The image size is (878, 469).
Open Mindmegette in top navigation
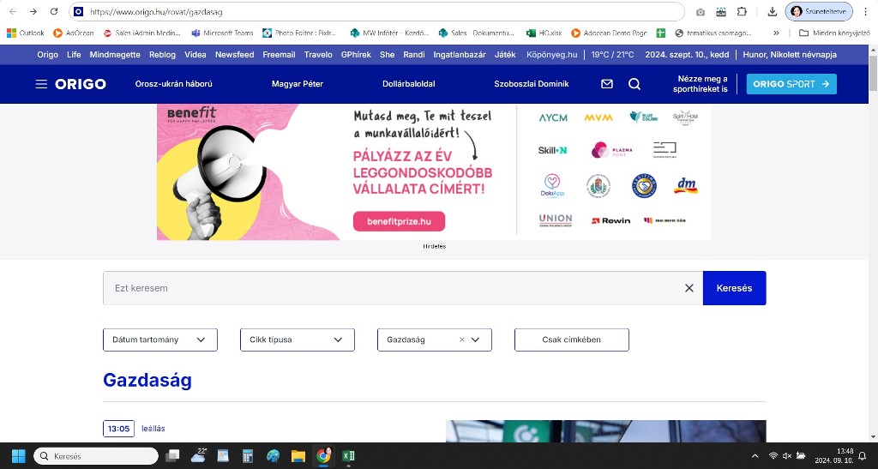[115, 55]
